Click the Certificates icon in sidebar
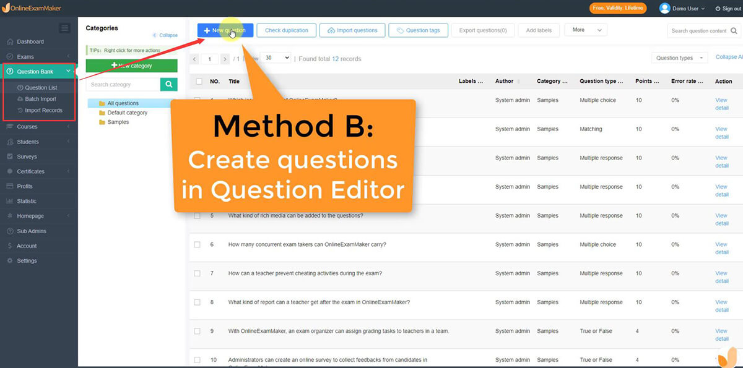743x368 pixels. pyautogui.click(x=10, y=171)
